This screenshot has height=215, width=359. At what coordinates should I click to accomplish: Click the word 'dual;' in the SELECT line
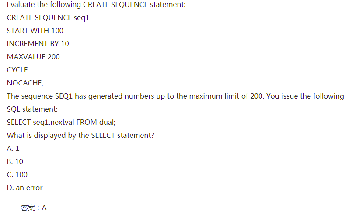[107, 123]
